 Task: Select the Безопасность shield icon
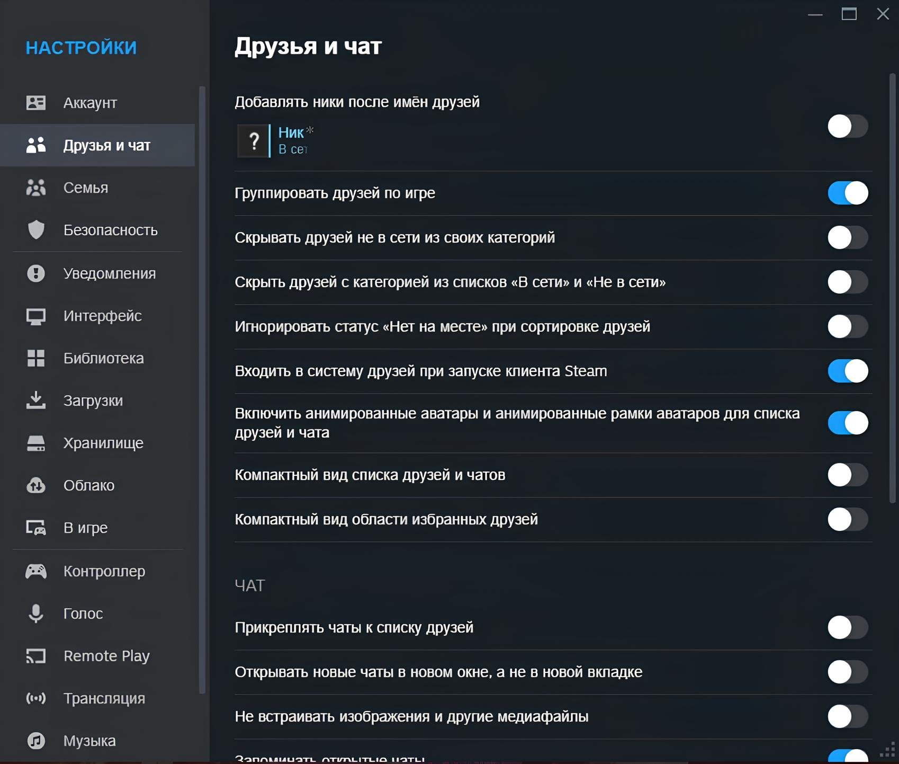click(36, 230)
